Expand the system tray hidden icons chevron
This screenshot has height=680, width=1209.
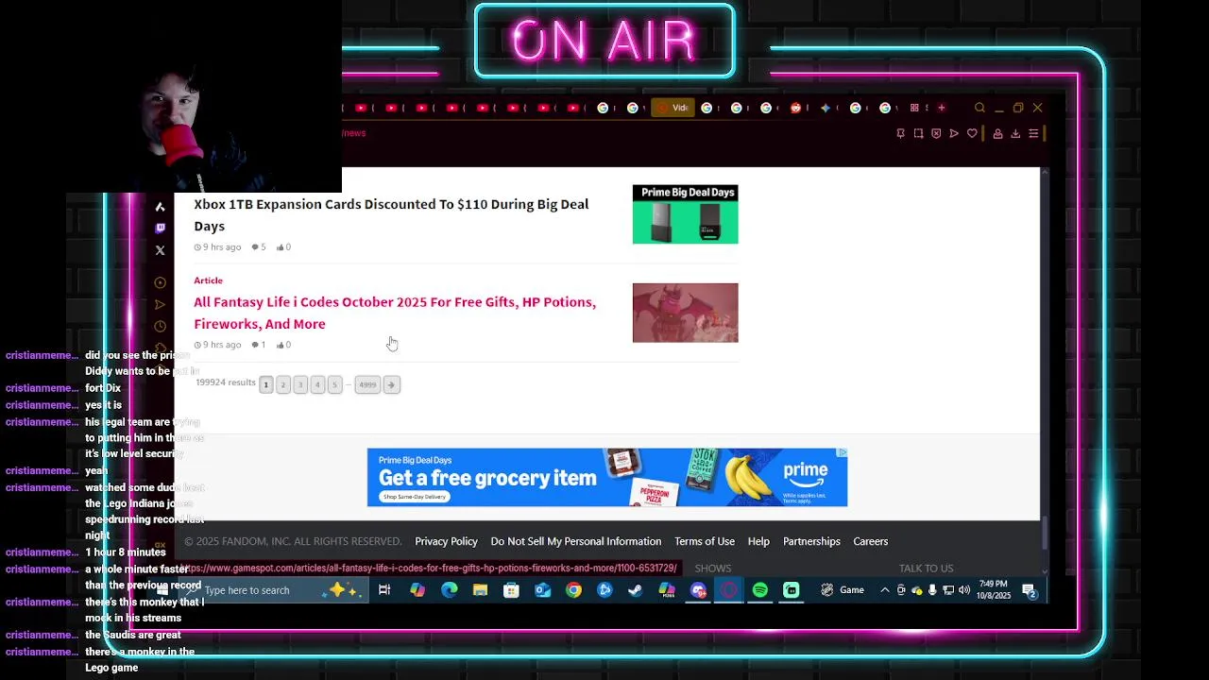click(884, 590)
